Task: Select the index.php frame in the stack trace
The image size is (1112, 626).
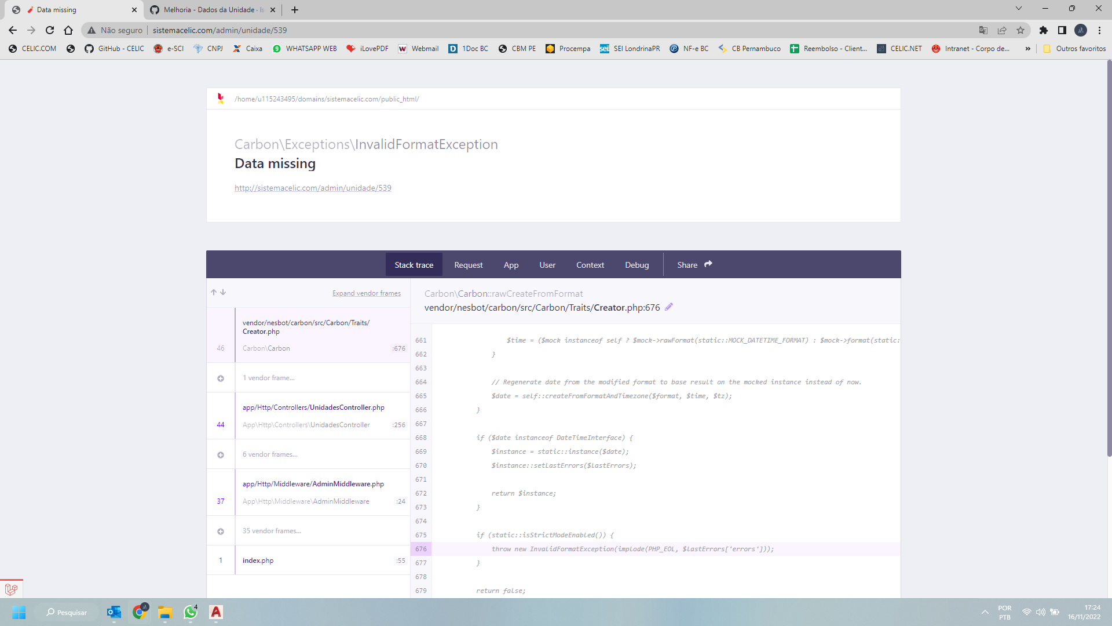Action: coord(258,560)
